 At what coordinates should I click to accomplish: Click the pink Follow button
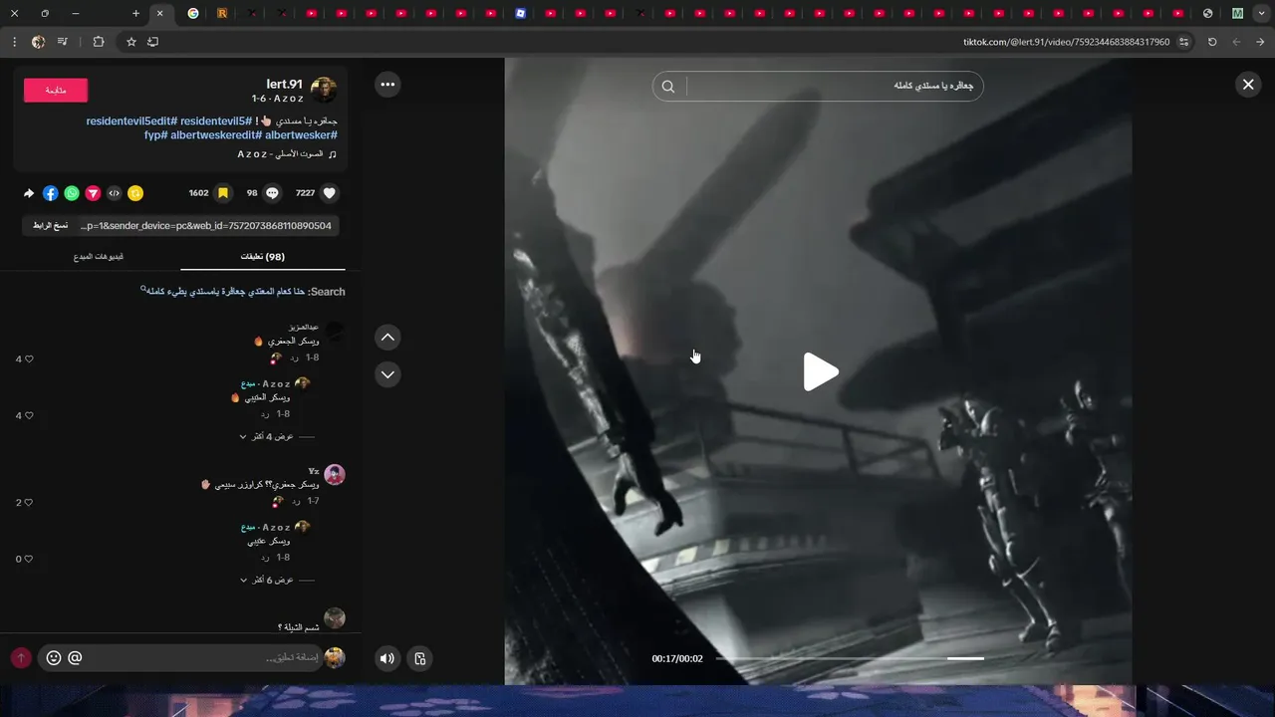(x=56, y=91)
